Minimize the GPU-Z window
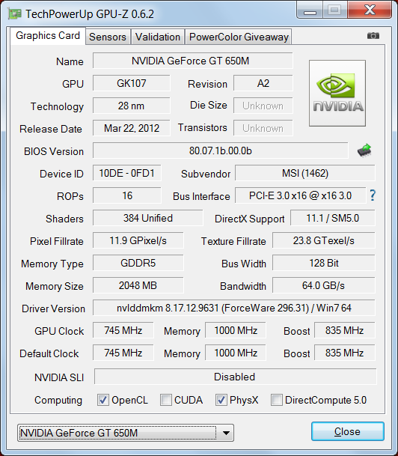This screenshot has width=398, height=456. (x=310, y=10)
